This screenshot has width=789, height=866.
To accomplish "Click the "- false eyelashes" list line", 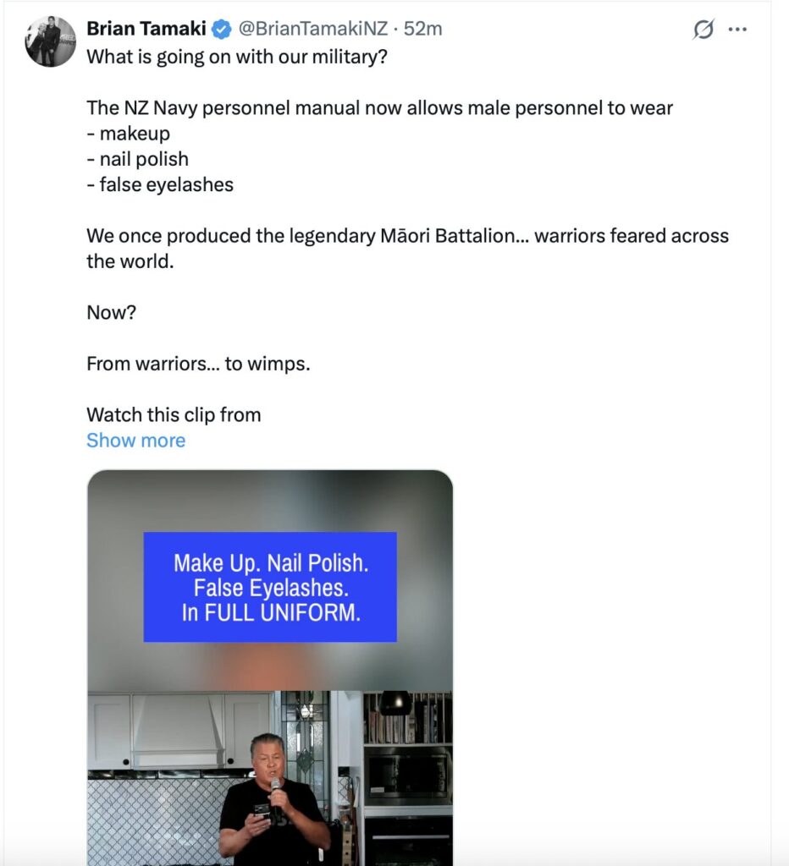I will click(160, 184).
